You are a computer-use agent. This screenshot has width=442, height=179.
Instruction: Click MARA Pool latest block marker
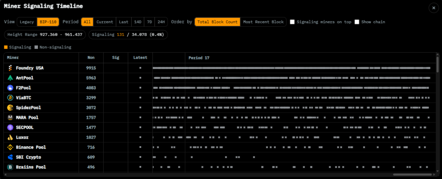coord(140,118)
